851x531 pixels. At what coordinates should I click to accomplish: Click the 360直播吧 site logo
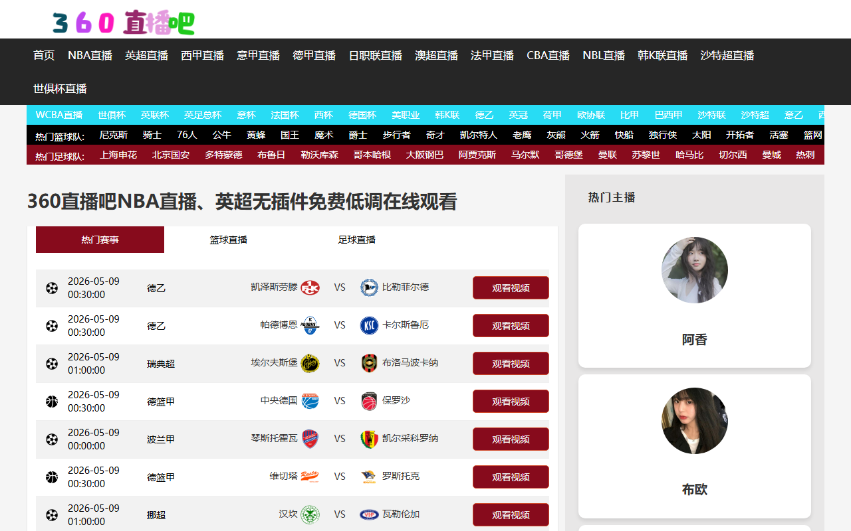[124, 23]
